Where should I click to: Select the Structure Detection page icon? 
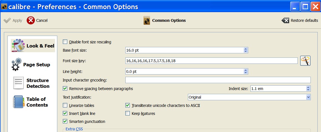point(19,83)
